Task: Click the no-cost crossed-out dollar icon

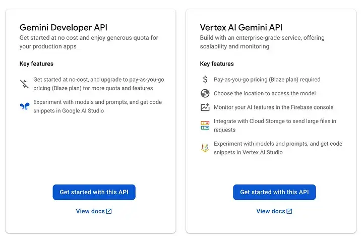Action: click(x=24, y=84)
